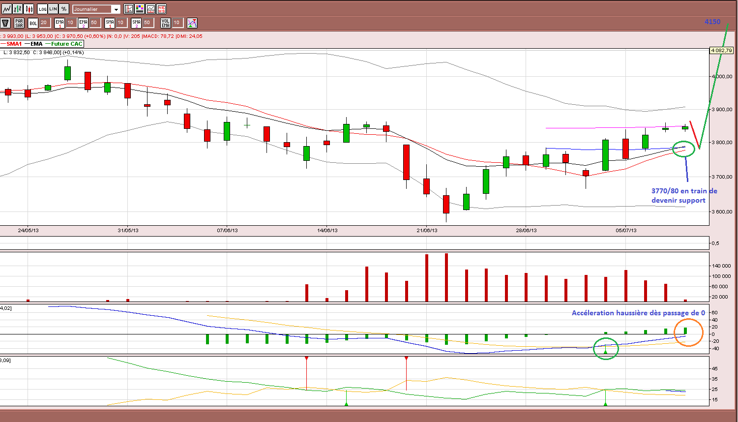The width and height of the screenshot is (738, 422).
Task: Click the 21/06/13 date label
Action: point(427,230)
